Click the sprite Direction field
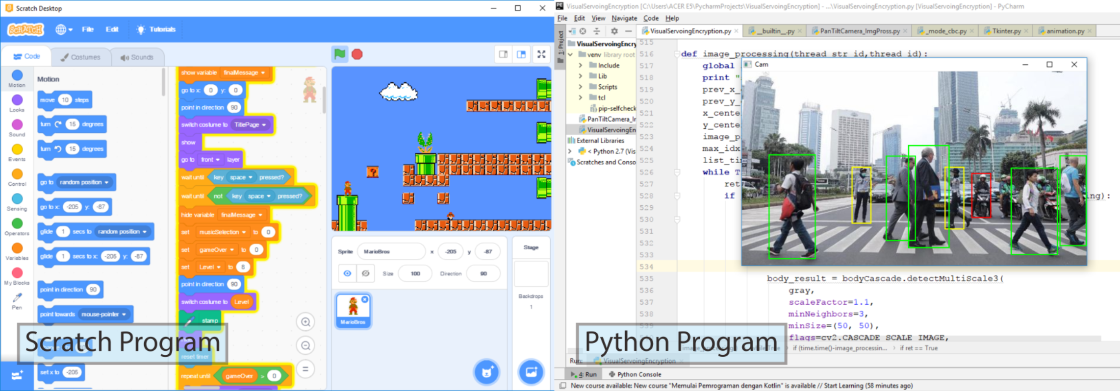 point(483,273)
